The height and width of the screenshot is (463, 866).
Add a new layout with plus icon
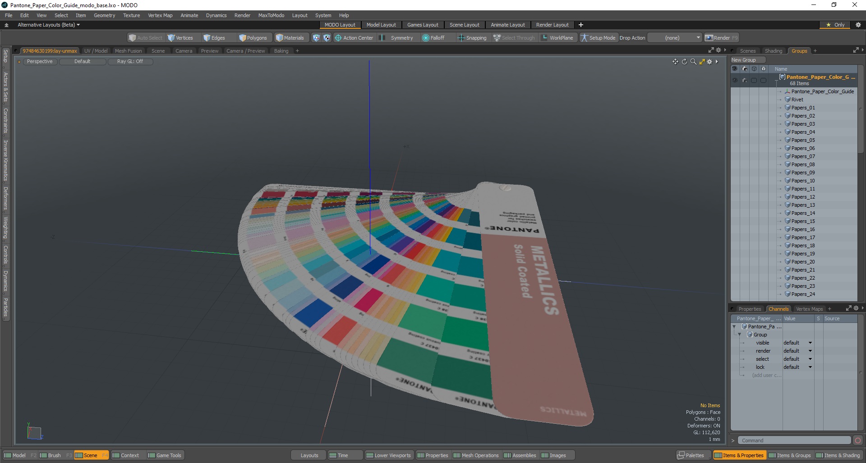[581, 25]
